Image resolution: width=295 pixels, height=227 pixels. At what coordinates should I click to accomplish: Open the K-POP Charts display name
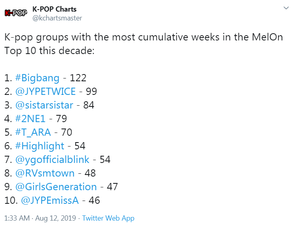(x=54, y=9)
